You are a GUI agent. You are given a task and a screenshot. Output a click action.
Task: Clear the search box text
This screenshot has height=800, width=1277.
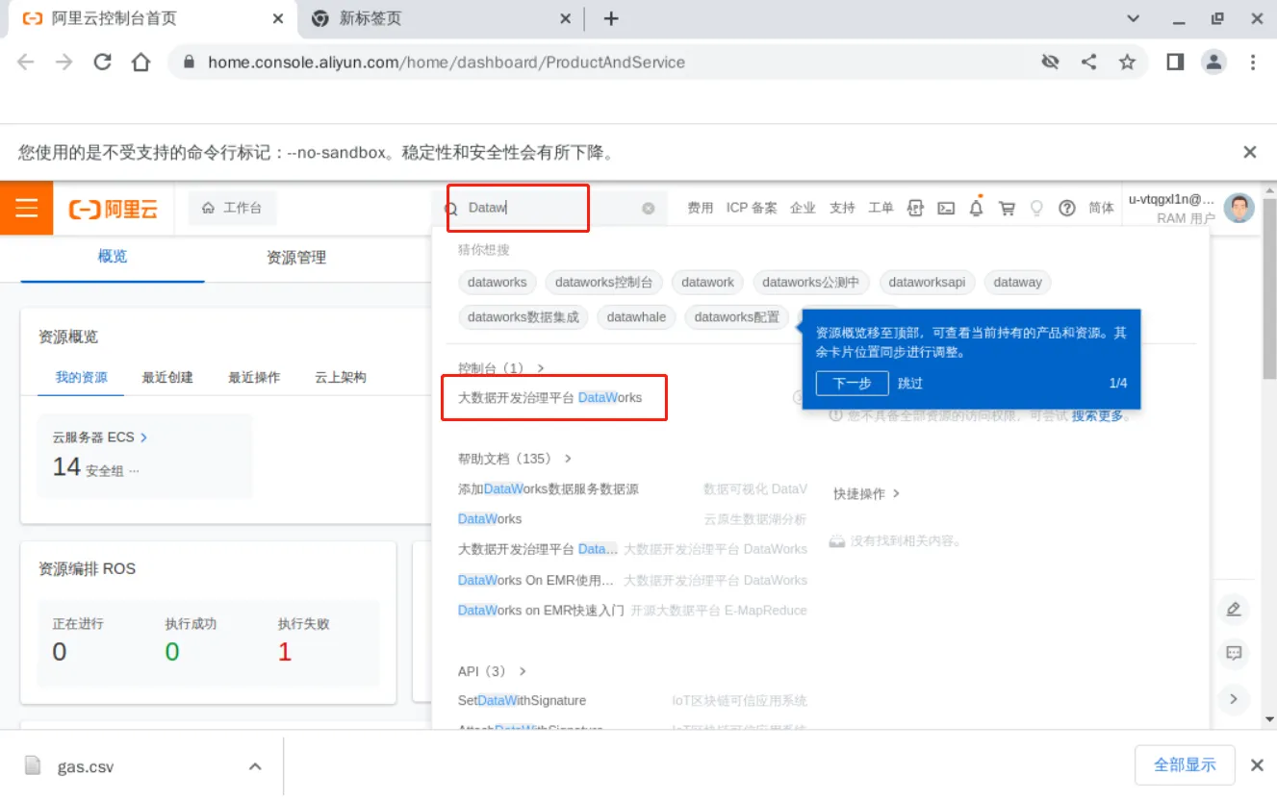pyautogui.click(x=649, y=208)
